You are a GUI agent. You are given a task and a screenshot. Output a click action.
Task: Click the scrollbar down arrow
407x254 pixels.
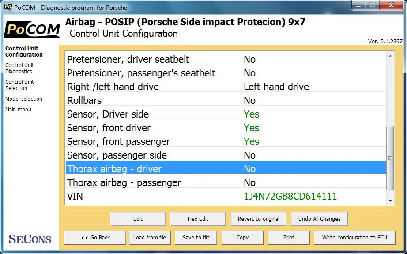coord(390,201)
